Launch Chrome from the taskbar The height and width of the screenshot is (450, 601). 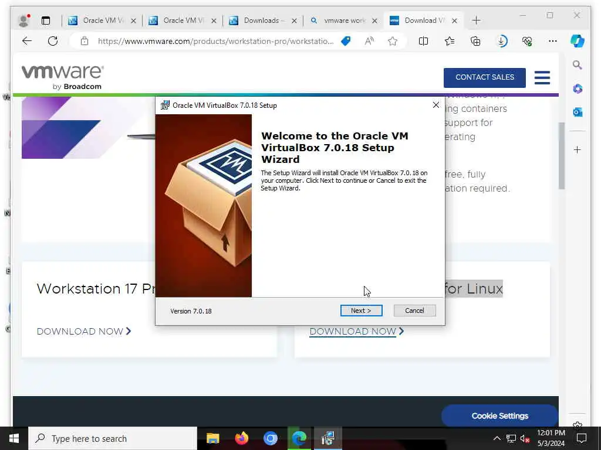pyautogui.click(x=270, y=438)
